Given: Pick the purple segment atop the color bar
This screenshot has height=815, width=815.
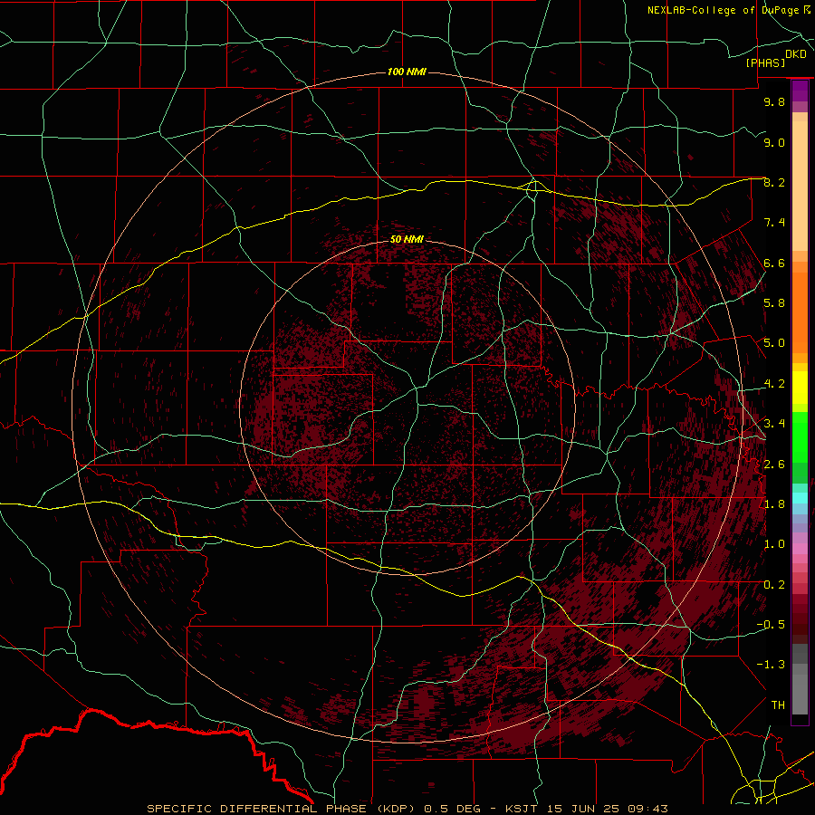Looking at the screenshot, I should click(800, 91).
